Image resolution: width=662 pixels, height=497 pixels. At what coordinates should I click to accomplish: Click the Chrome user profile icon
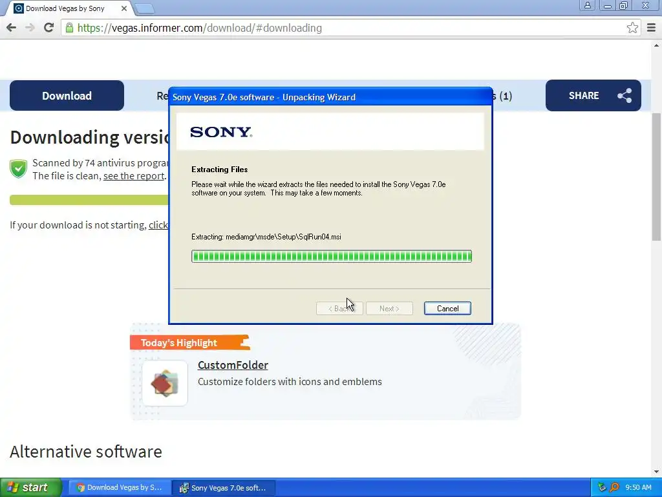tap(587, 5)
